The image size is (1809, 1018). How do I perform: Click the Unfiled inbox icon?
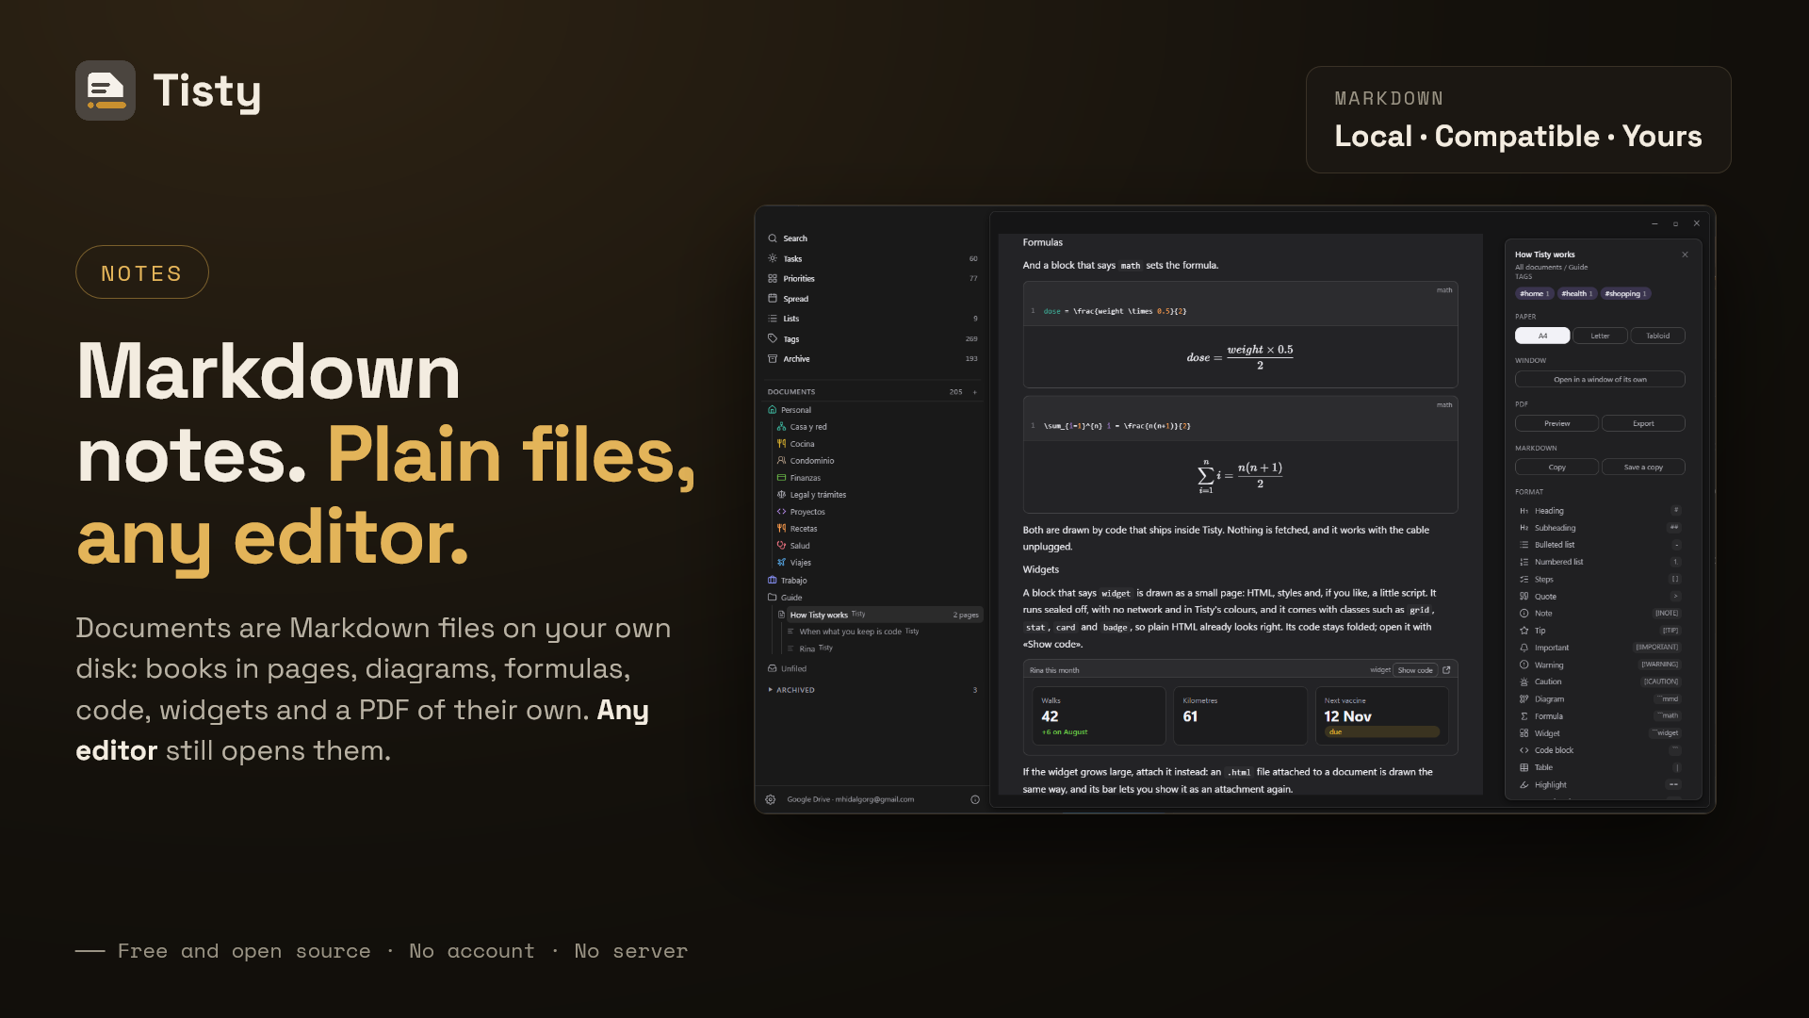tap(773, 669)
